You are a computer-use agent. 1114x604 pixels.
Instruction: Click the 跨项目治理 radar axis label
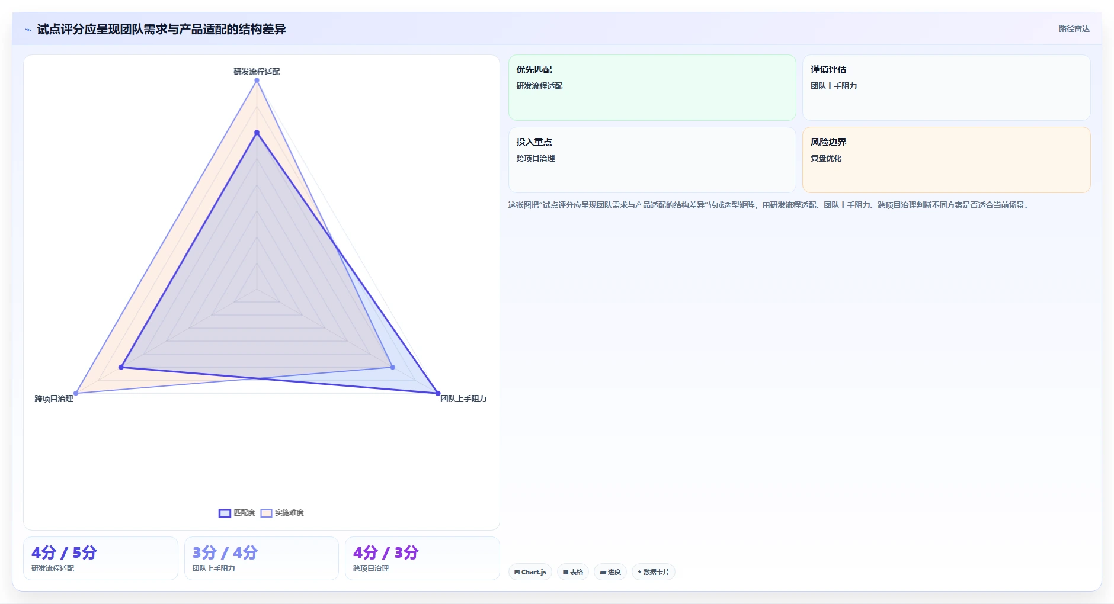pos(54,399)
